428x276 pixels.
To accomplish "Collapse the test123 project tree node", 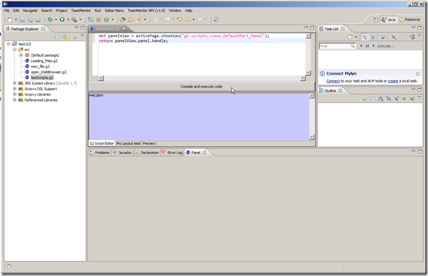I will (x=9, y=44).
